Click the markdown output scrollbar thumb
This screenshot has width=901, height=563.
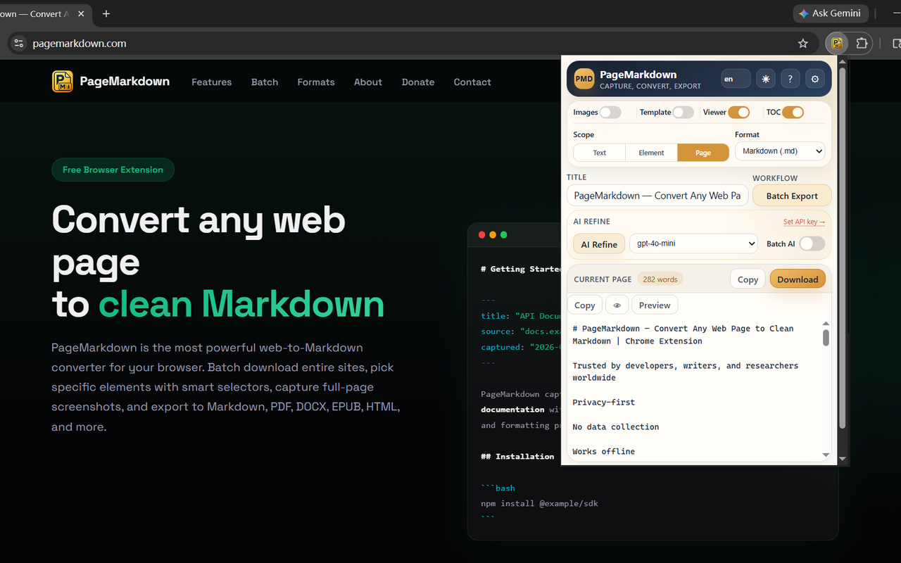click(826, 338)
